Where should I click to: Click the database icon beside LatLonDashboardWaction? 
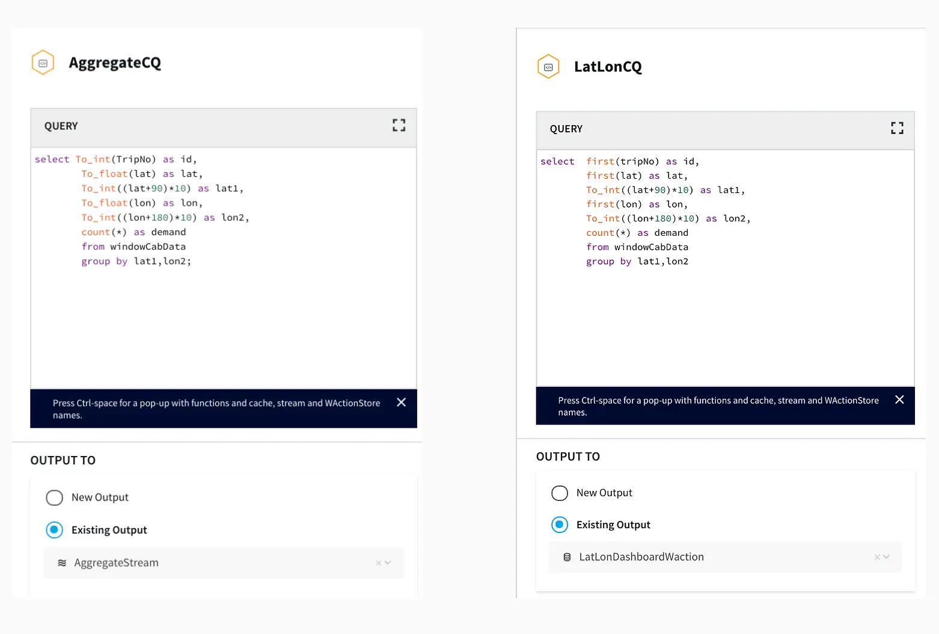click(567, 557)
